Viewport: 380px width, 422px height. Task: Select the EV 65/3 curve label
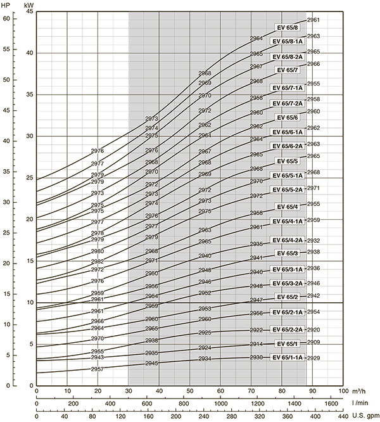click(288, 253)
